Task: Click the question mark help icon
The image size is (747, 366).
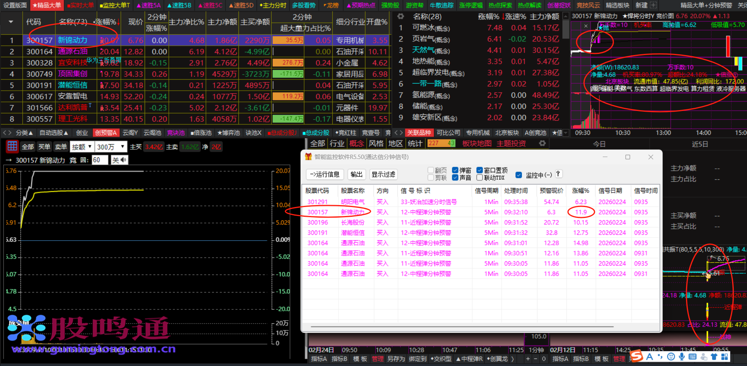Action: 558,174
